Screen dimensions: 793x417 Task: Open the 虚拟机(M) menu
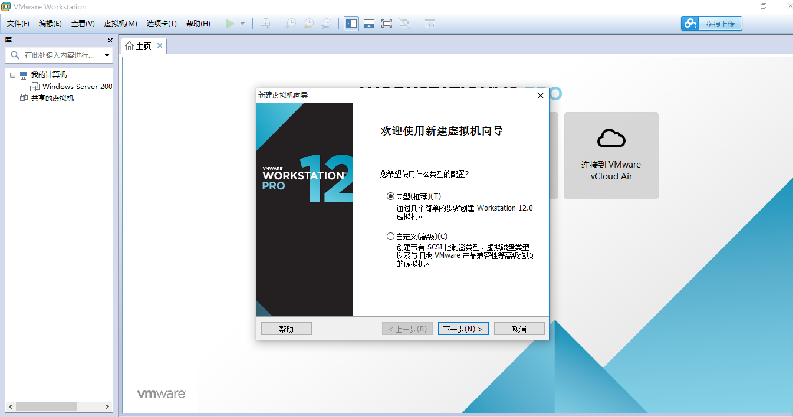[x=120, y=24]
